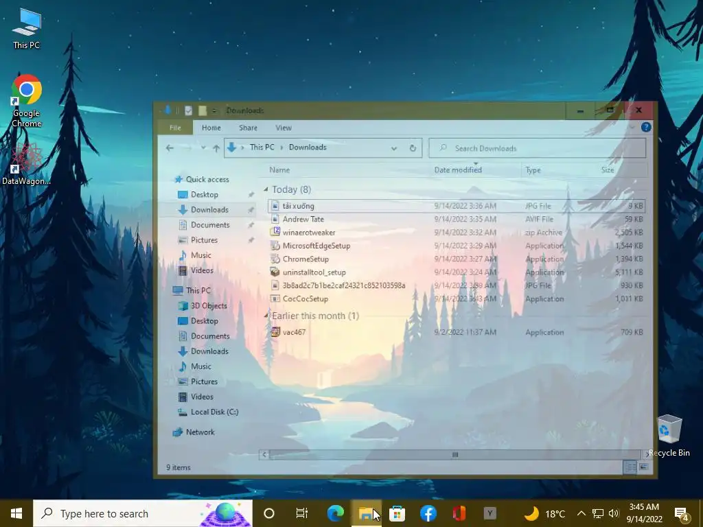Select the vac467 application file
Image resolution: width=703 pixels, height=527 pixels.
(x=457, y=332)
